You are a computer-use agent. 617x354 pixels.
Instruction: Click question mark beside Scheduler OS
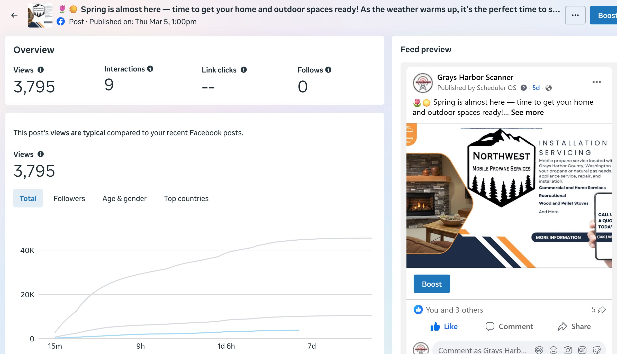coord(523,88)
